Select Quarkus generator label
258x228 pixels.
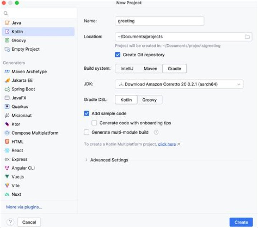coord(20,107)
